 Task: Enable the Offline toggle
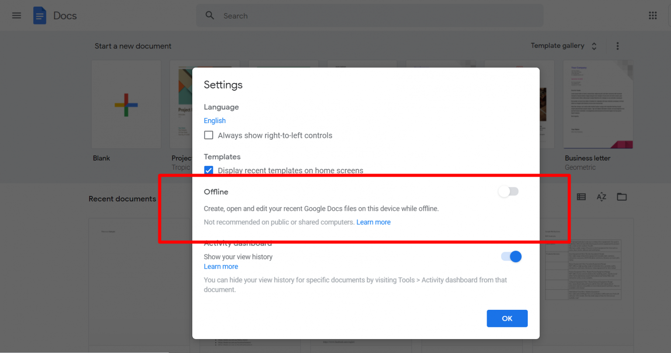[x=508, y=192]
